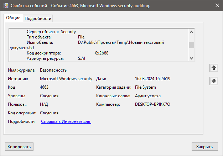The width and height of the screenshot is (223, 156).
Task: Switch to the Подробности tab
Action: click(38, 19)
